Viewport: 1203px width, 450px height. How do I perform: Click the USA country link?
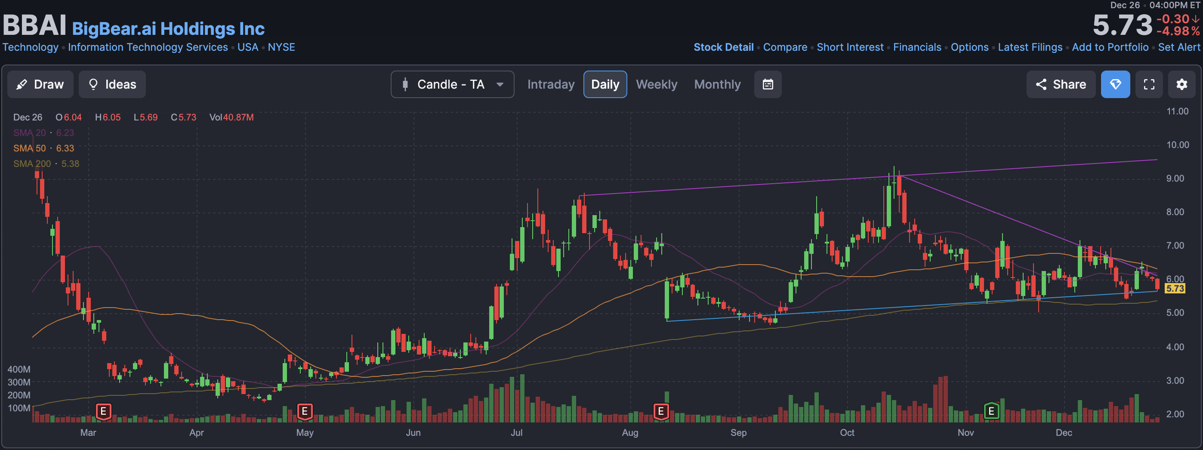pos(247,47)
